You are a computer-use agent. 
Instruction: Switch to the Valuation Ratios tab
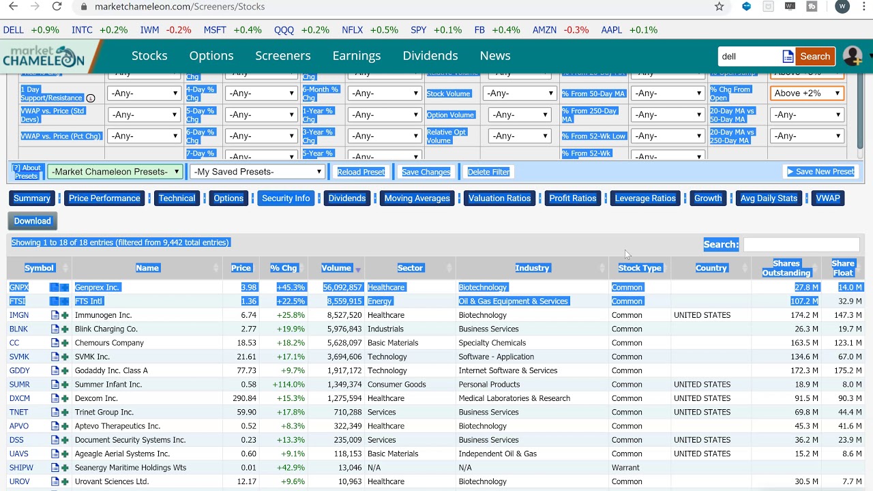pos(499,198)
